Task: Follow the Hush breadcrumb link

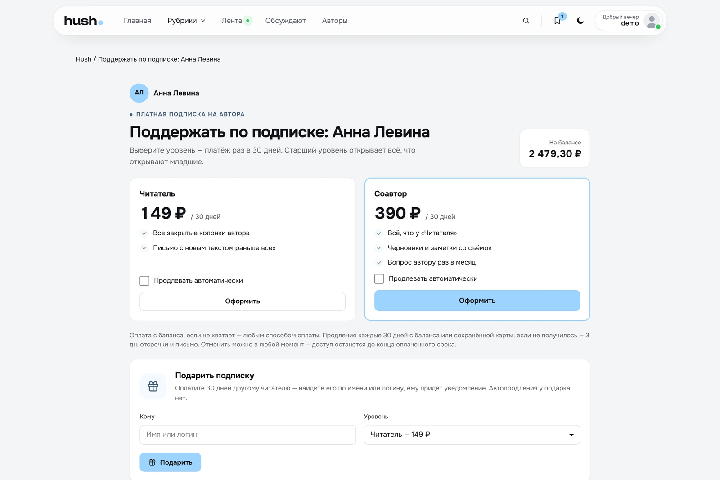Action: point(84,59)
